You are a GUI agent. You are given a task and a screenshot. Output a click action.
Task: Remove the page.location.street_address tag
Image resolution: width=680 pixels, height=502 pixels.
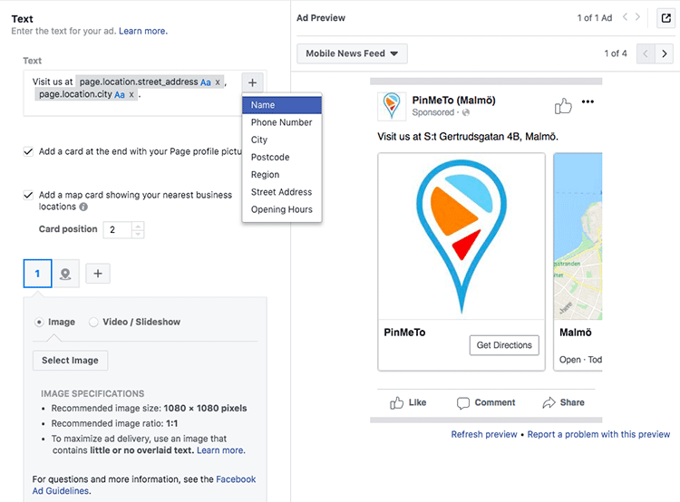pos(218,82)
